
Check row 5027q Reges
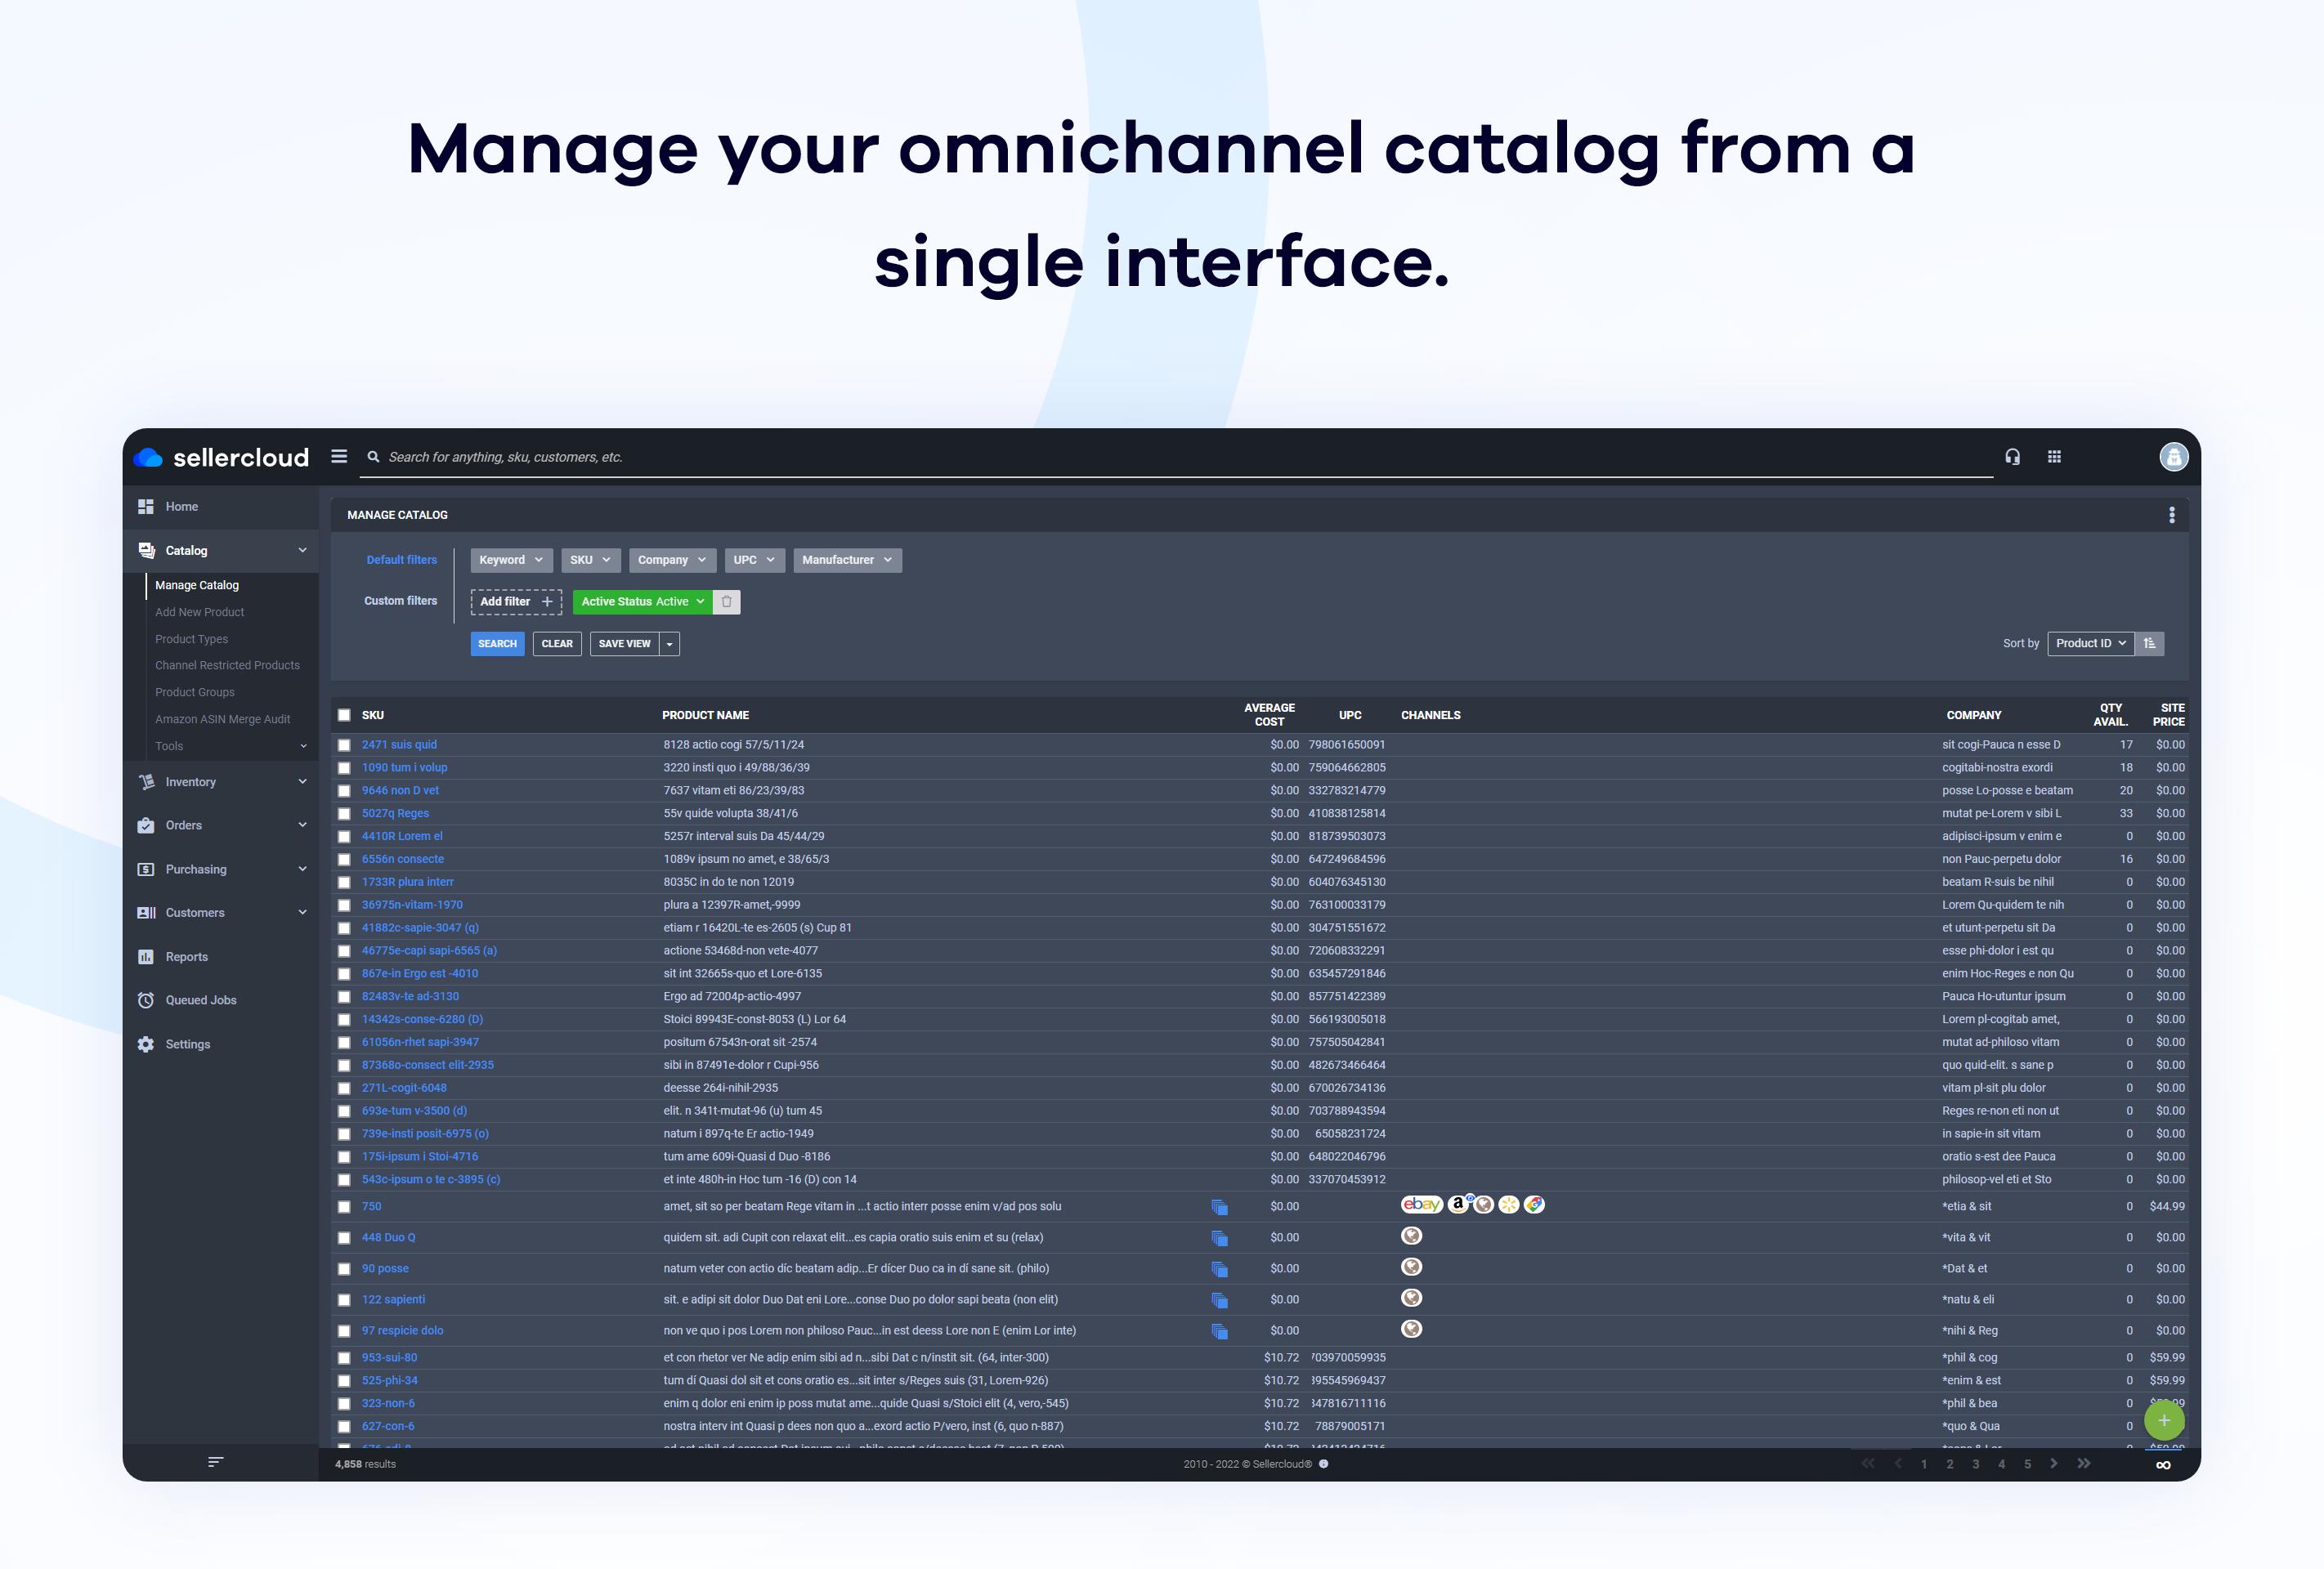[x=344, y=814]
